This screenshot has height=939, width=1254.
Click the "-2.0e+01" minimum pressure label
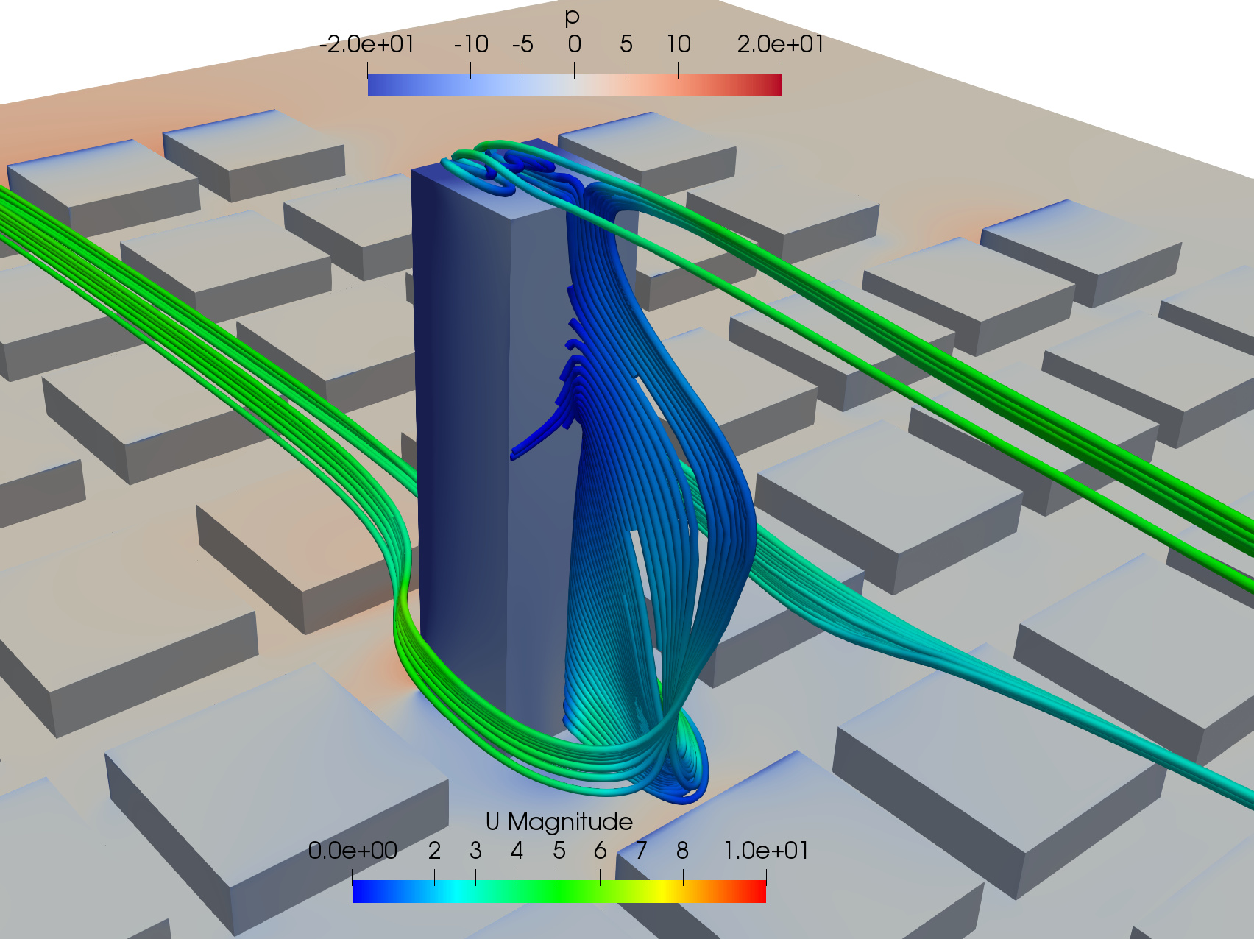tap(367, 44)
